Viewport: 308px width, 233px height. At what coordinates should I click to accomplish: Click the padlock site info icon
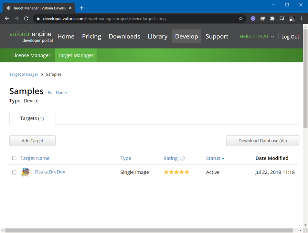[38, 19]
